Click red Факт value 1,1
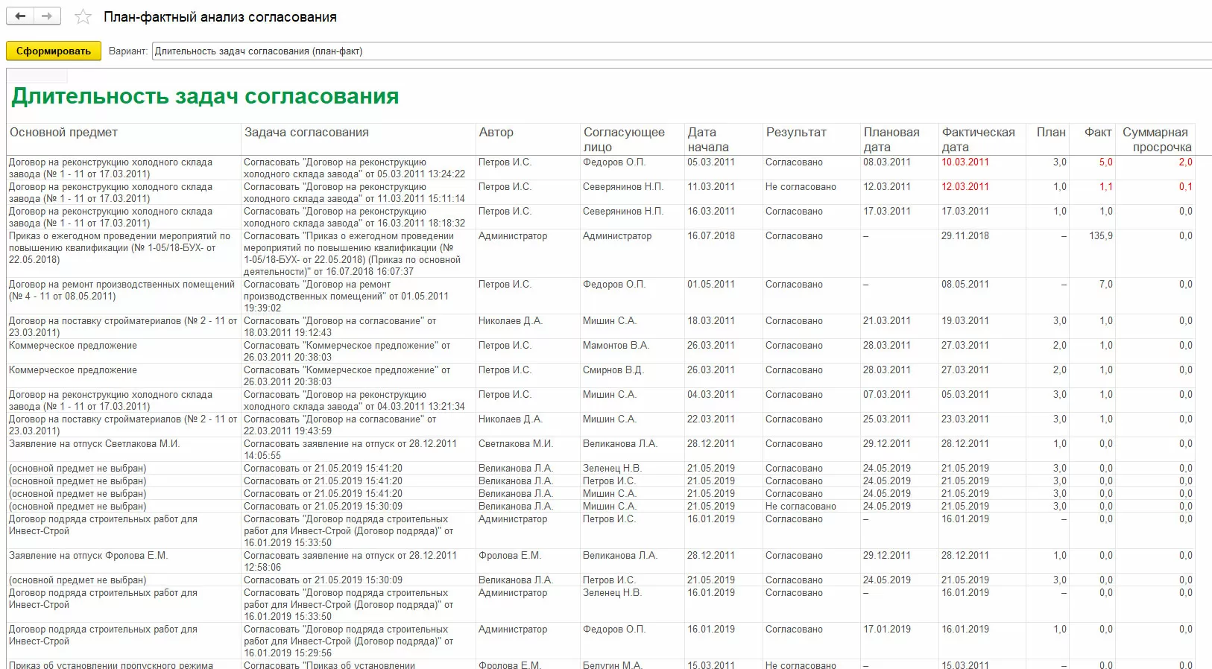This screenshot has width=1212, height=669. [x=1105, y=187]
